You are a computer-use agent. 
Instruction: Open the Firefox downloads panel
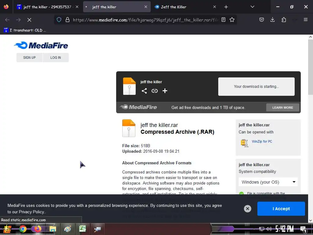tap(272, 20)
